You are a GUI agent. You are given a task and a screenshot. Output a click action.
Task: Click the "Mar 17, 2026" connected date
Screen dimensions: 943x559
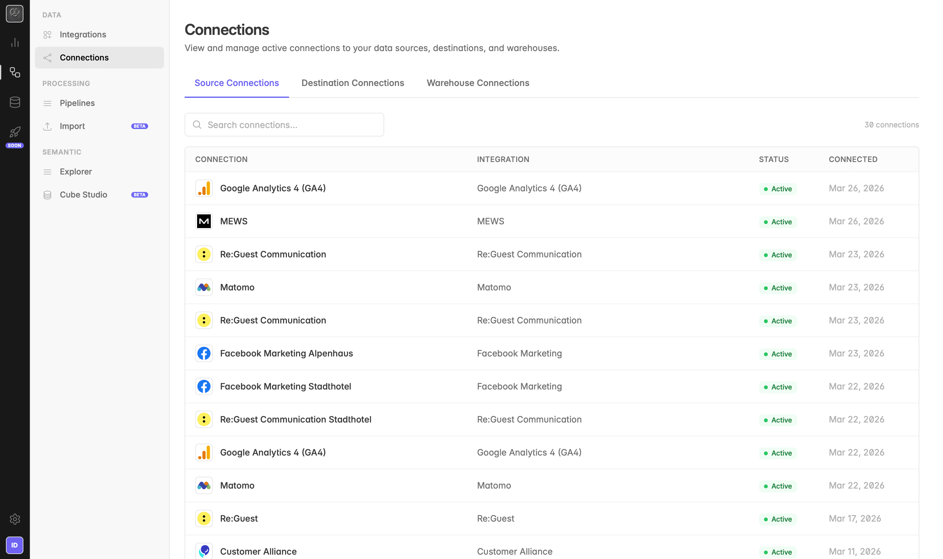point(855,519)
